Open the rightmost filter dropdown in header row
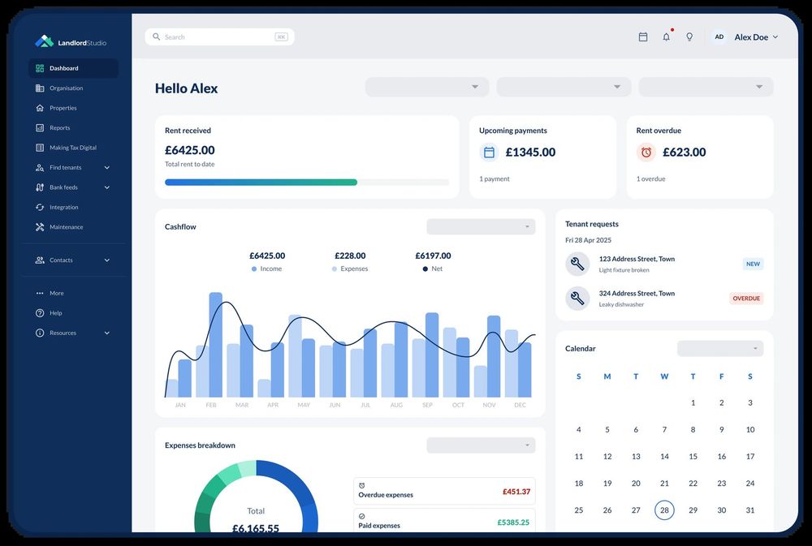Viewport: 812px width, 546px height. [x=706, y=87]
